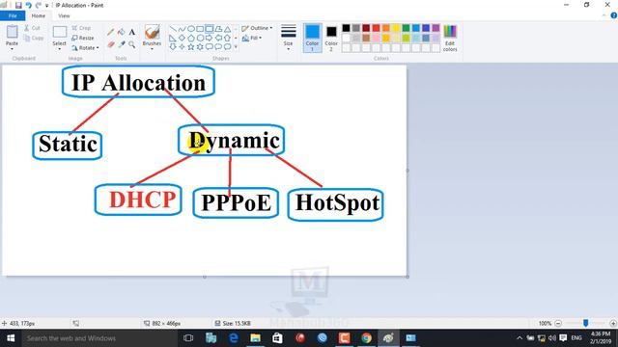Choose the Right arrow shape

coord(210,39)
